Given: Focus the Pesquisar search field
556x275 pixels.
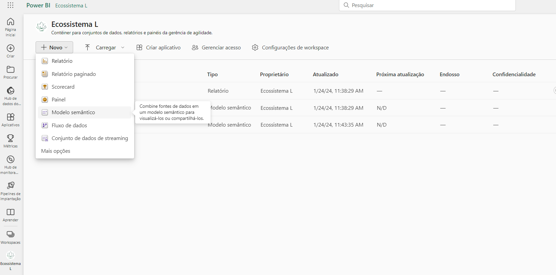Looking at the screenshot, I should tap(427, 5).
